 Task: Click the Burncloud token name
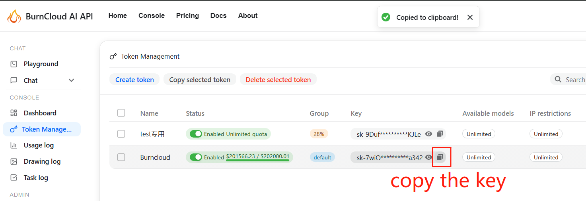[x=155, y=157]
